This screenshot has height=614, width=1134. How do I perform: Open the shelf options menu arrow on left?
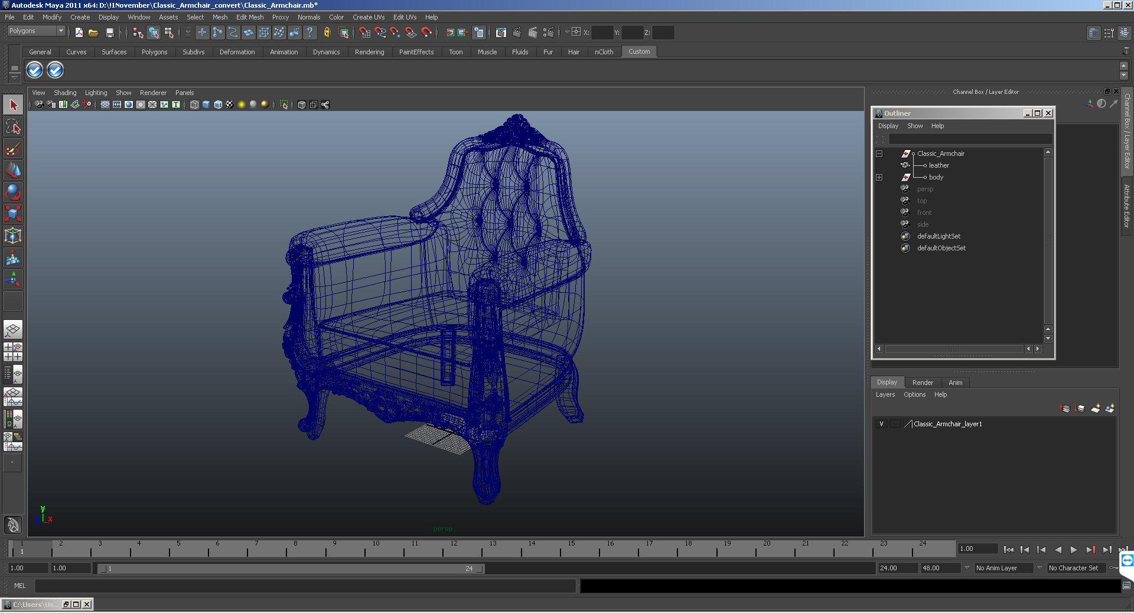tap(15, 77)
